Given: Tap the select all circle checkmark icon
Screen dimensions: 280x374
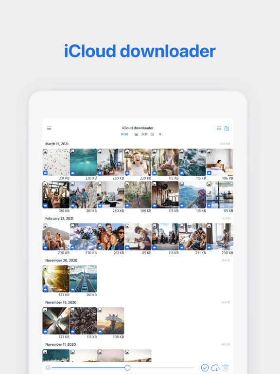Looking at the screenshot, I should click(205, 368).
